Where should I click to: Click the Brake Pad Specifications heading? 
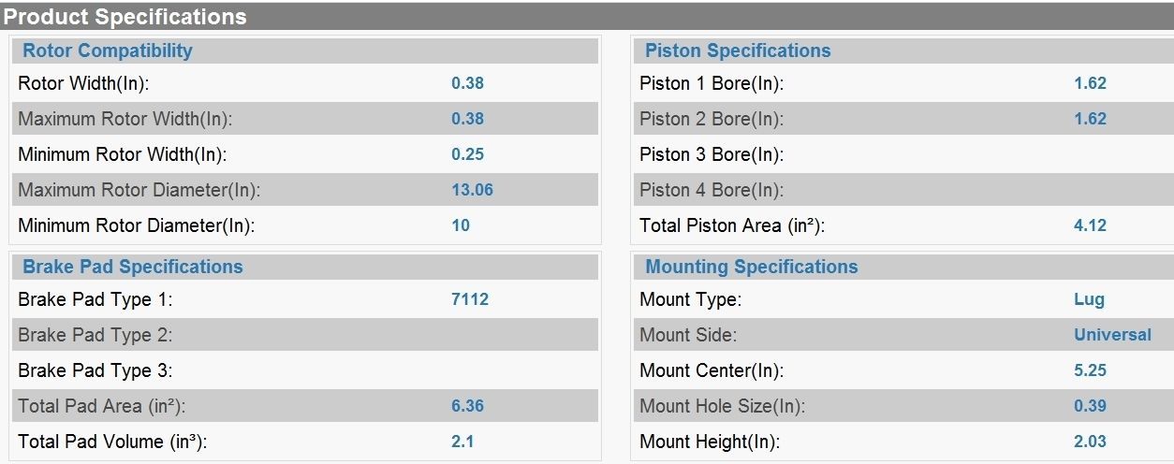pyautogui.click(x=133, y=267)
